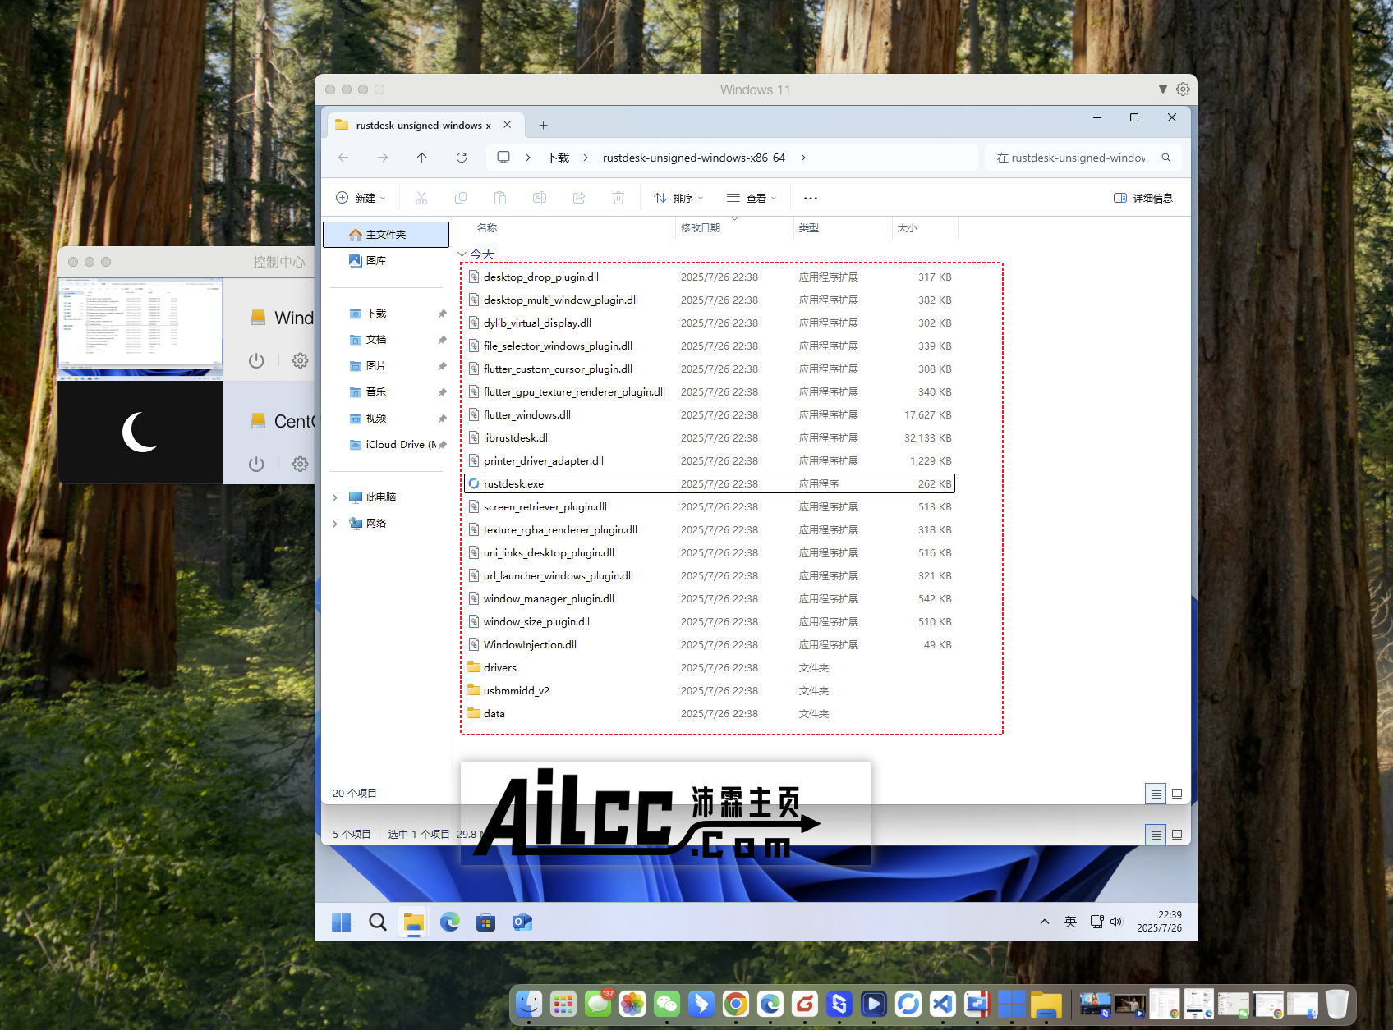Open the 新建 dropdown
This screenshot has height=1030, width=1393.
361,198
